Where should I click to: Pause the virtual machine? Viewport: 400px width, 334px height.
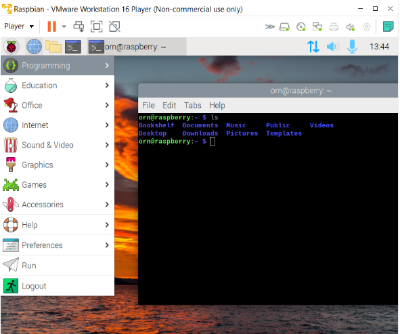pyautogui.click(x=52, y=26)
